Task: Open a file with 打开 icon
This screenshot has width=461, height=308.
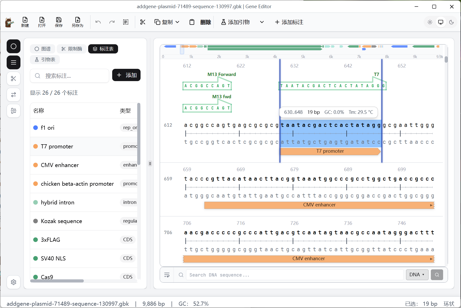Action: pyautogui.click(x=42, y=22)
